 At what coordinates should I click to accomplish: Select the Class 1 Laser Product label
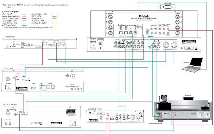coord(71,112)
